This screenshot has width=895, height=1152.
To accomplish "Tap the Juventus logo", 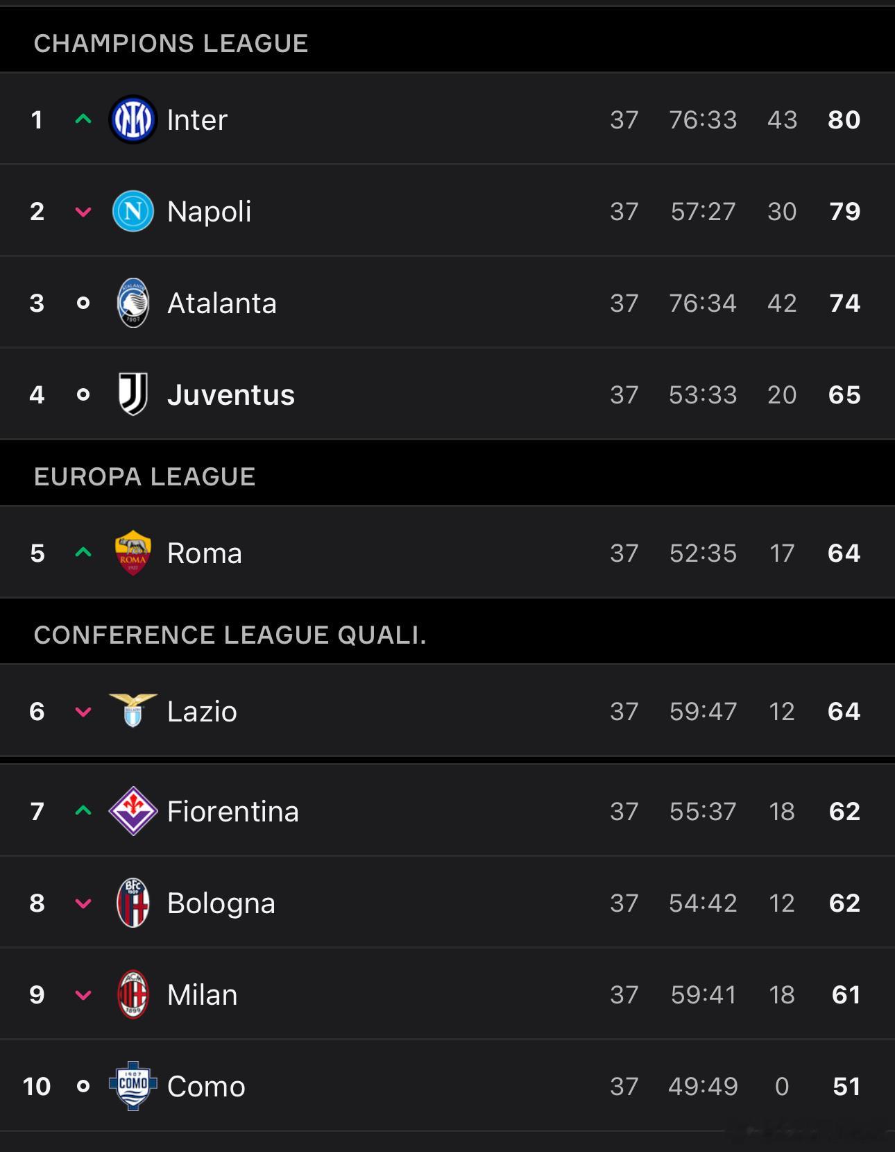I will click(133, 394).
